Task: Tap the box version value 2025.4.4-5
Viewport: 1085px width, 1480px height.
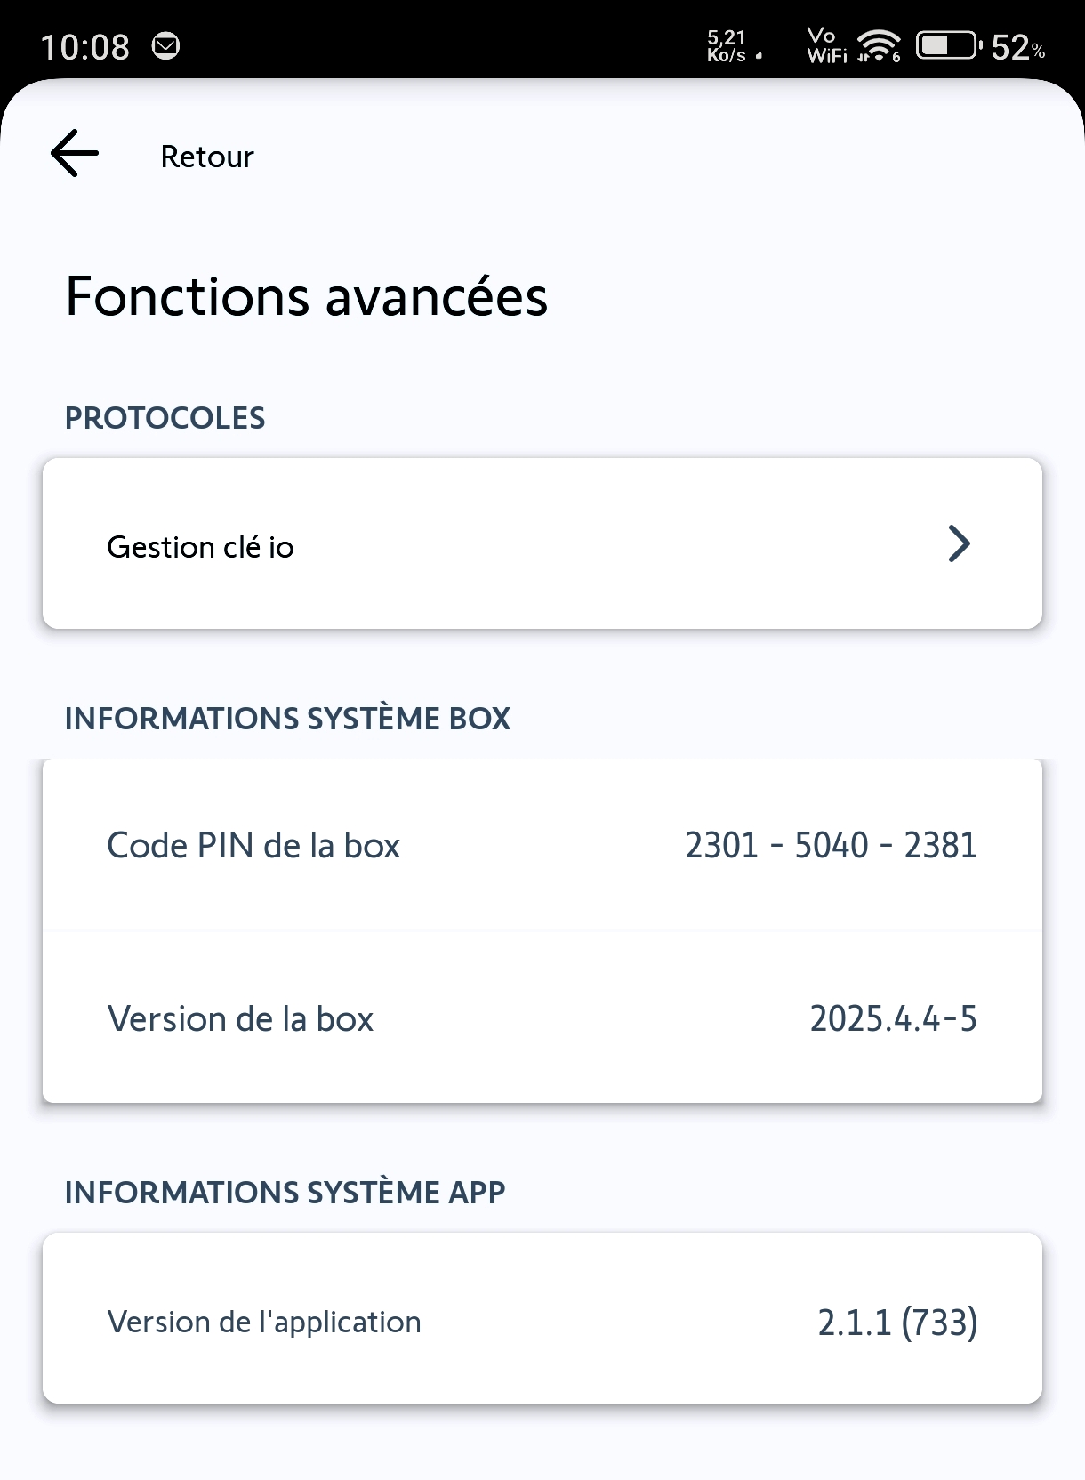Action: pos(893,1018)
